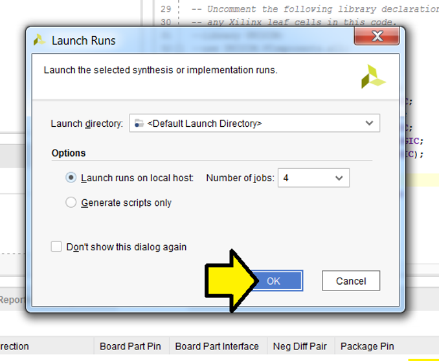Click the Board Part Interface column header
The image size is (439, 361).
(217, 346)
